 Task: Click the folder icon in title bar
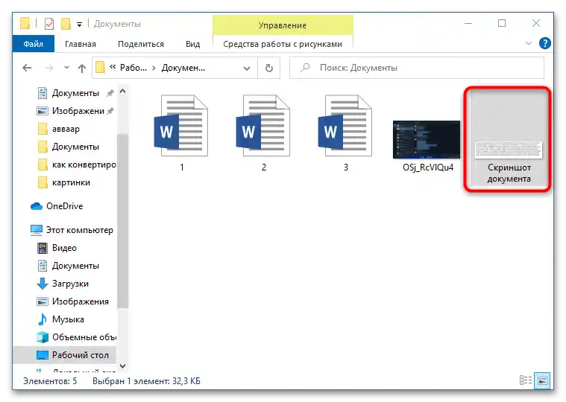[25, 24]
